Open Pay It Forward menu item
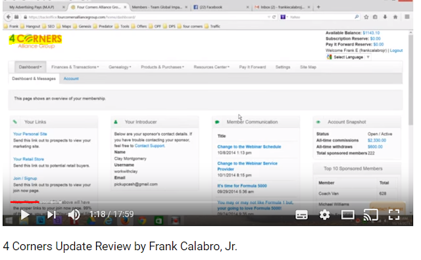The image size is (421, 260). pyautogui.click(x=253, y=67)
